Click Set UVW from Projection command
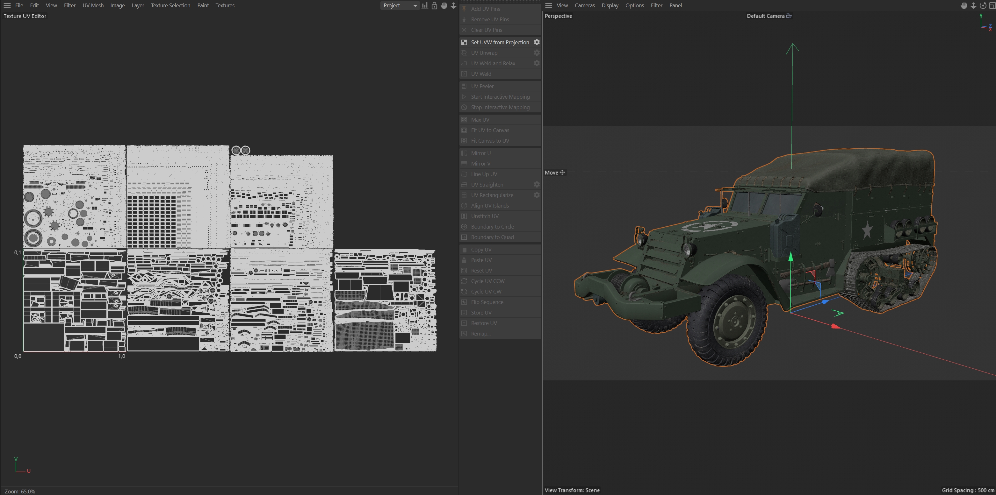This screenshot has width=996, height=495. click(x=500, y=42)
